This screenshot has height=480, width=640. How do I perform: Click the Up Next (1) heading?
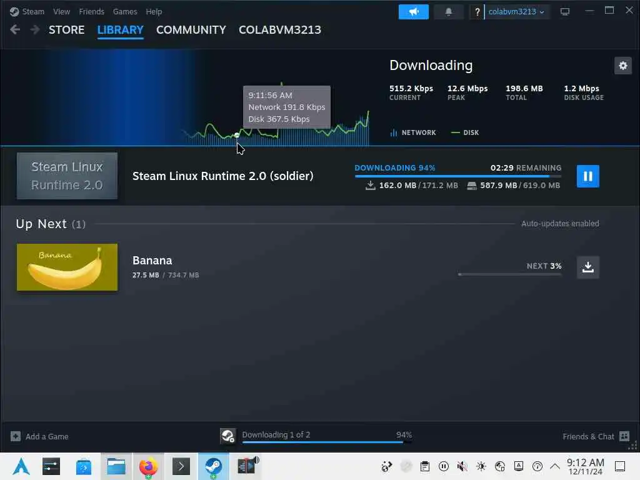tap(51, 224)
